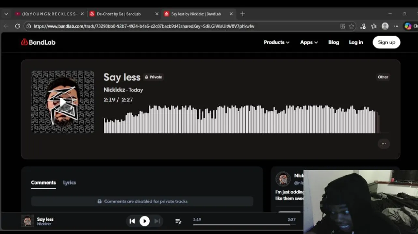Click Nickickz's avatar in the side panel
418x234 pixels.
[283, 179]
